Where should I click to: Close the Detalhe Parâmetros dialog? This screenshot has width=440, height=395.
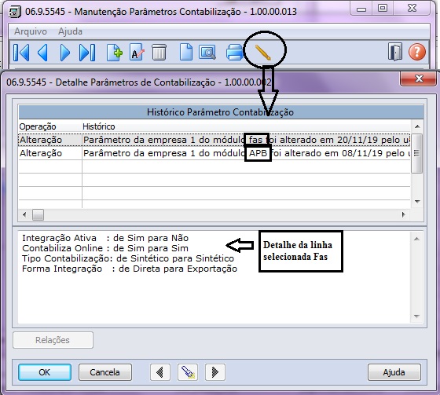(419, 79)
